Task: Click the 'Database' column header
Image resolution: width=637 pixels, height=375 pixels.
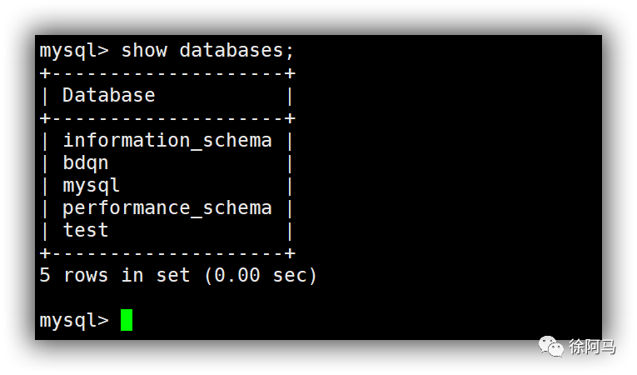Action: point(109,95)
